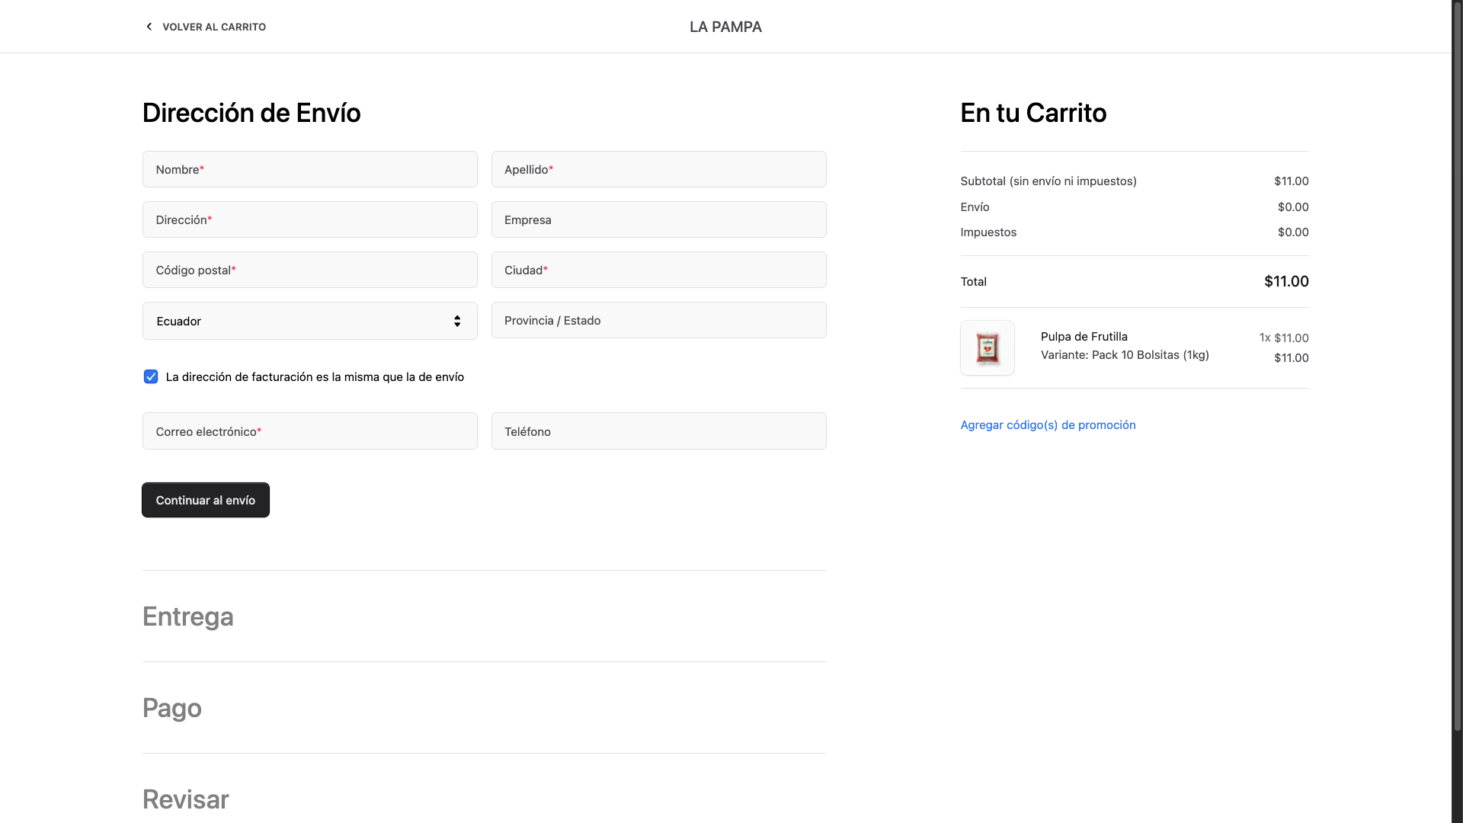
Task: Select 'VOLVER AL CARRITO' navigation link
Action: click(214, 27)
